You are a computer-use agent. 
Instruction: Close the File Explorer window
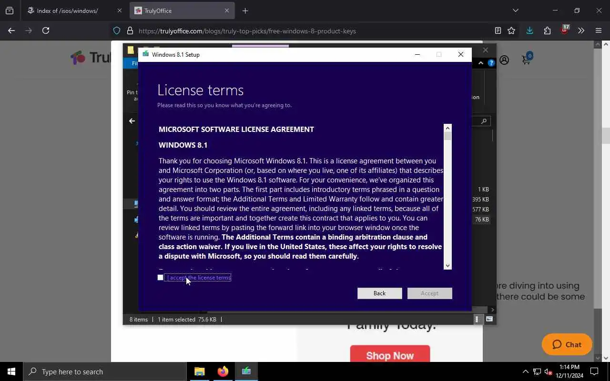click(485, 50)
